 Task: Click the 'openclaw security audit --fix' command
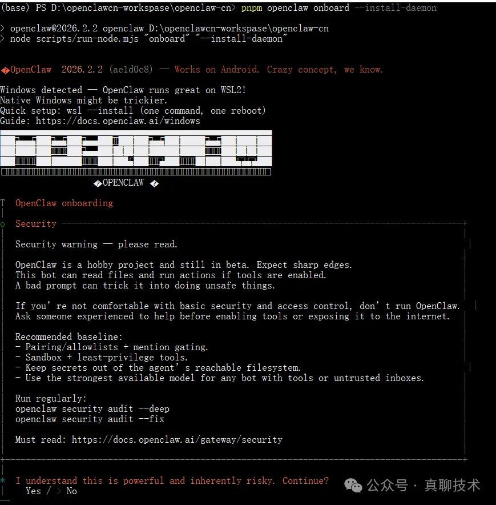90,419
